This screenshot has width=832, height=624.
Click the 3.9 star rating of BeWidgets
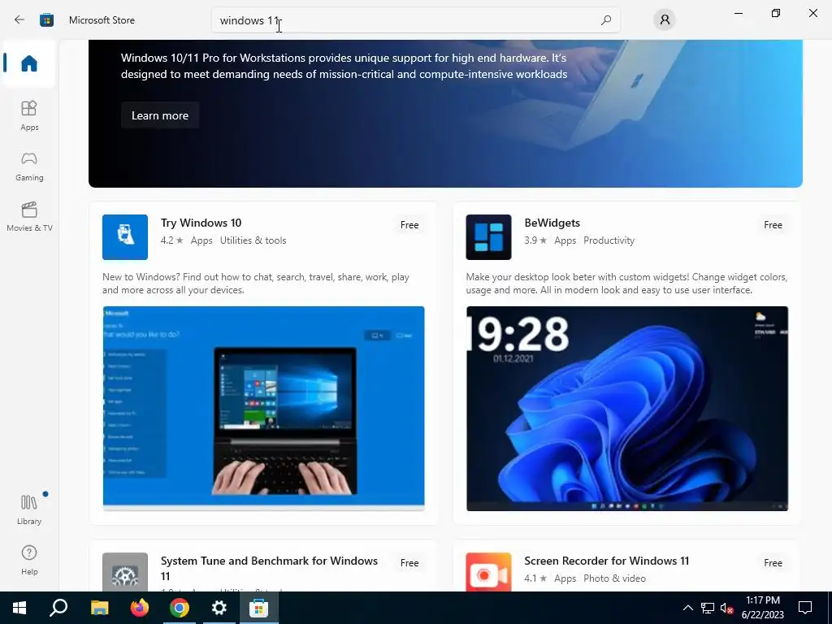click(535, 240)
